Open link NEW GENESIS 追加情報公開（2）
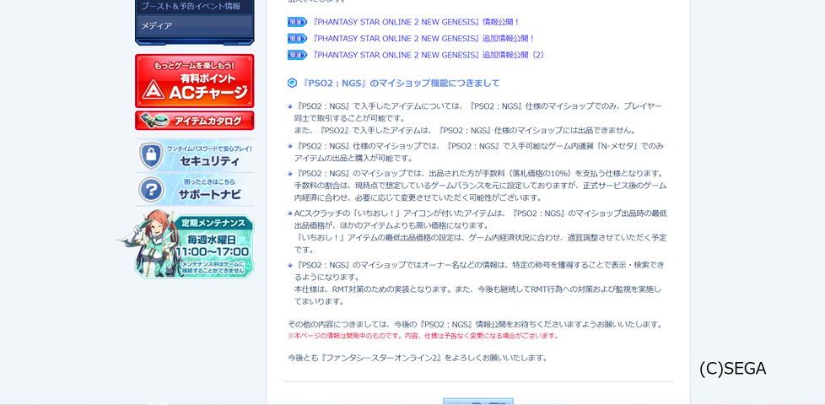Screen dimensions: 825x405 coord(429,55)
